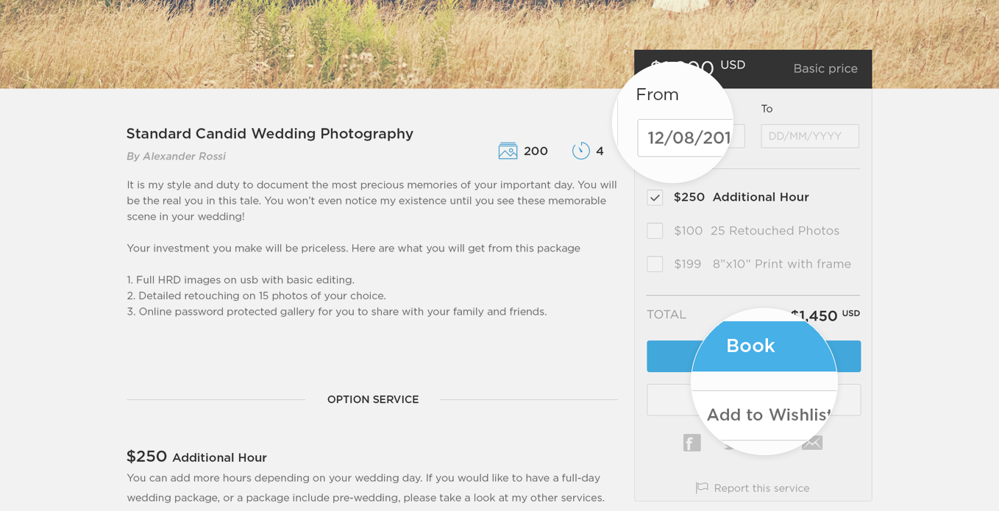Click the Standard Candid Wedding Photography title

point(269,134)
